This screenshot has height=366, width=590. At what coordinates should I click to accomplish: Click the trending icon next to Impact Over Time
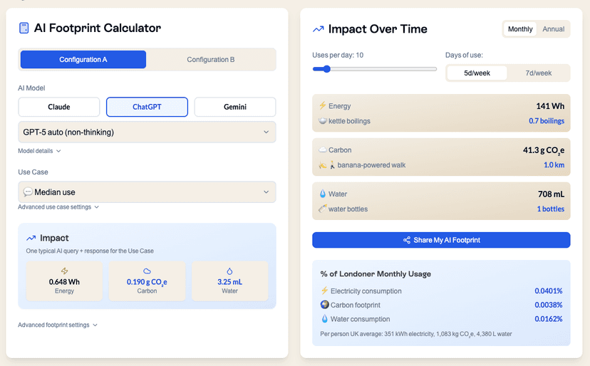319,29
